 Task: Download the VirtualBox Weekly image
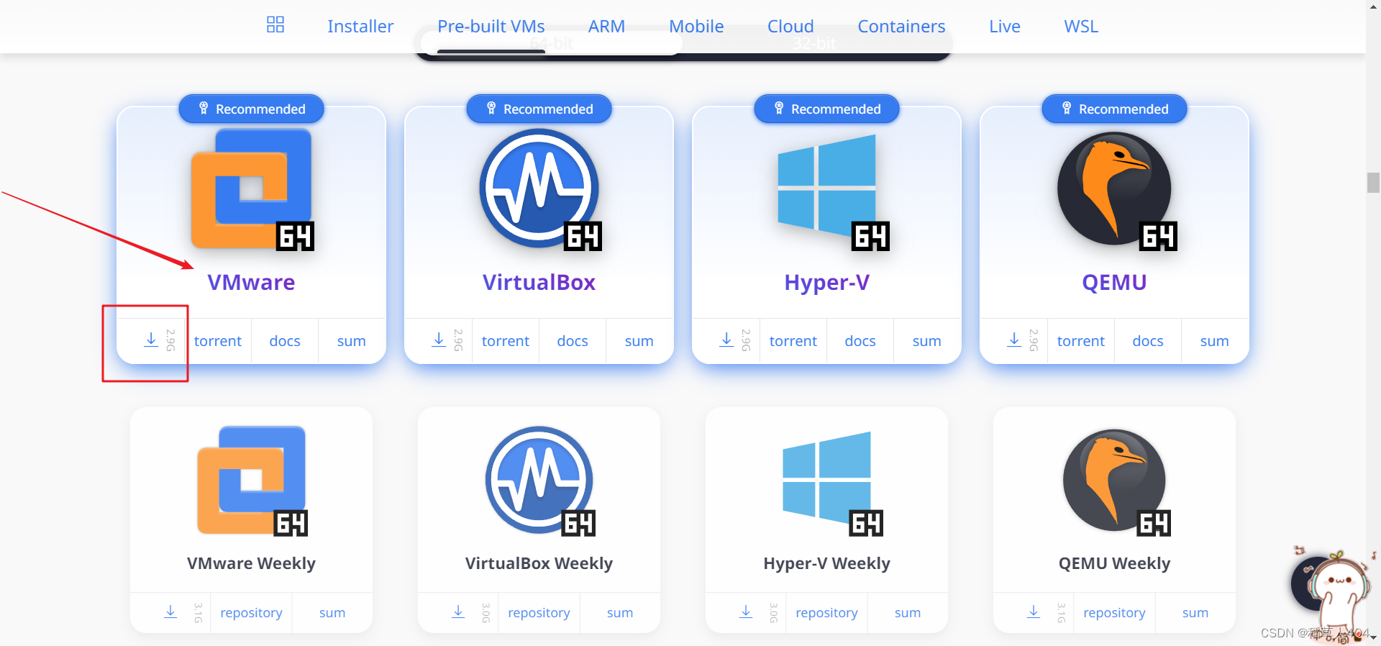click(x=458, y=612)
